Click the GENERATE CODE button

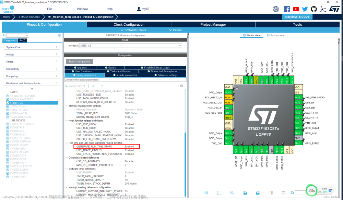(x=297, y=17)
